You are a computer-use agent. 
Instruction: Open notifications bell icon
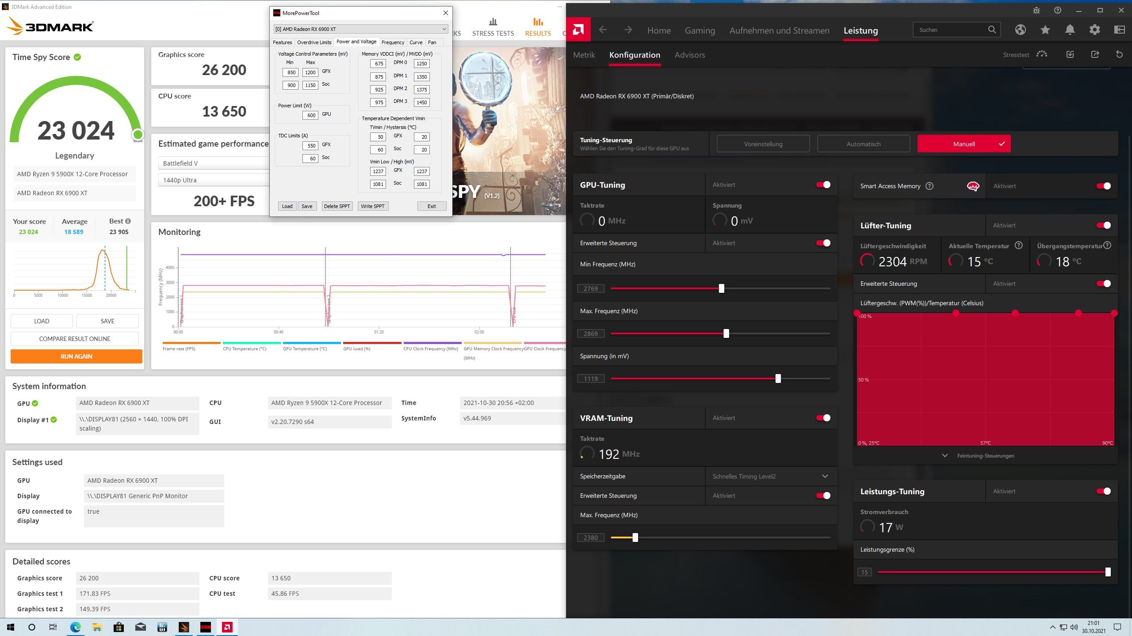click(1070, 30)
